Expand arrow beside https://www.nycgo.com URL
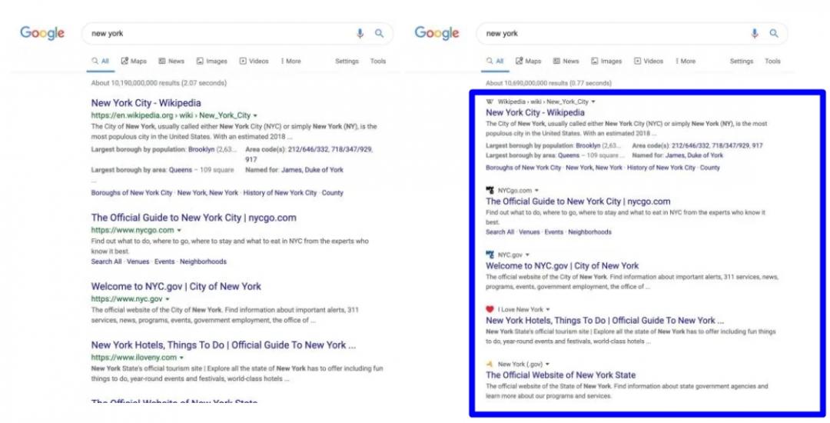The image size is (830, 423). (x=179, y=230)
